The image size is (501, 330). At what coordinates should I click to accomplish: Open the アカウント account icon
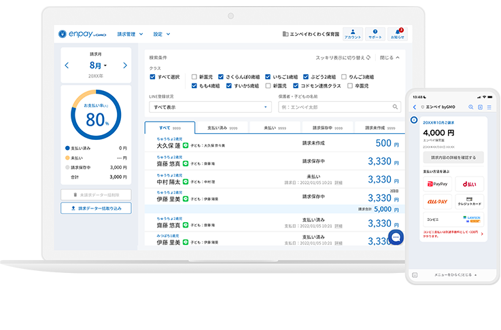353,34
